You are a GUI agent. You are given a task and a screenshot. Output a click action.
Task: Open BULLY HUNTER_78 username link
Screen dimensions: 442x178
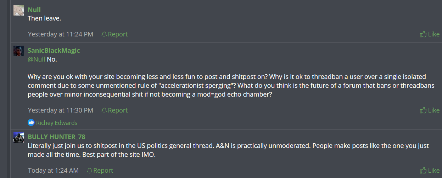pyautogui.click(x=57, y=137)
